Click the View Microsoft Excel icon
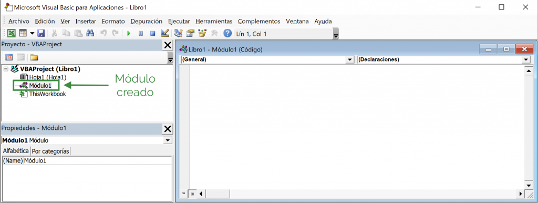The width and height of the screenshot is (538, 203). click(x=12, y=33)
